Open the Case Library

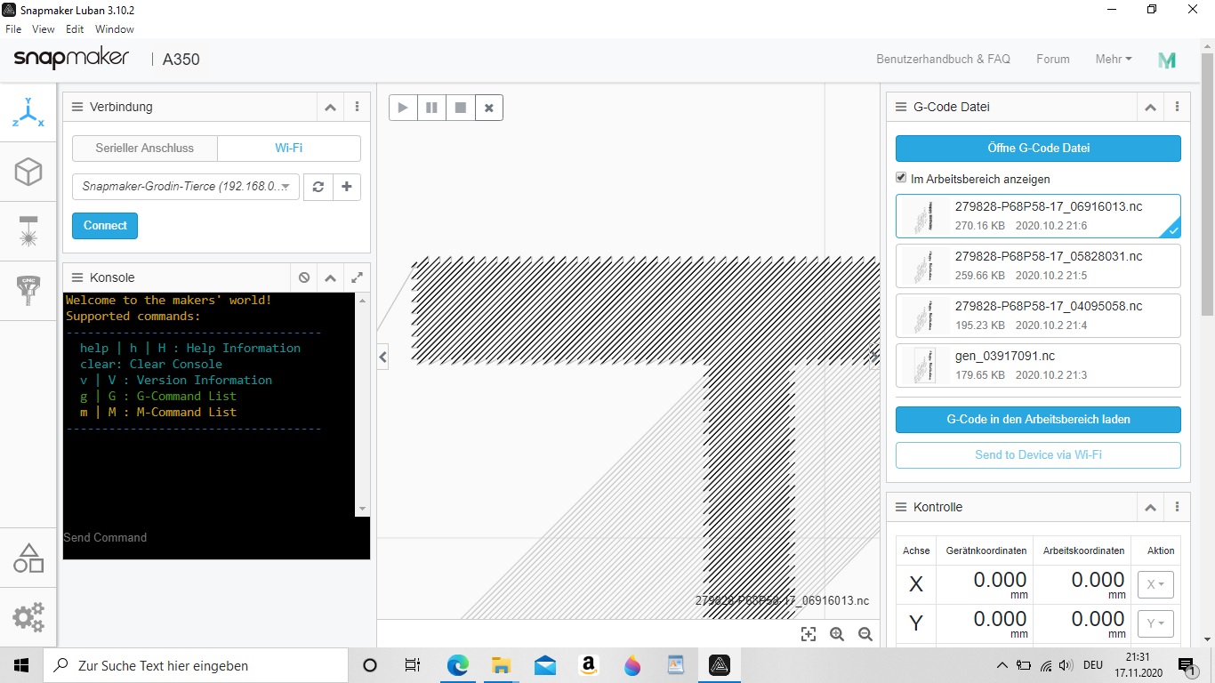(x=28, y=558)
